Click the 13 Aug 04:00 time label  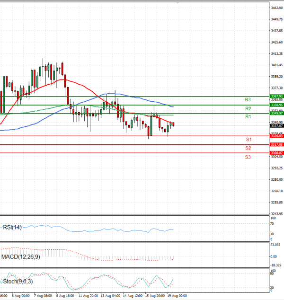[110, 296]
